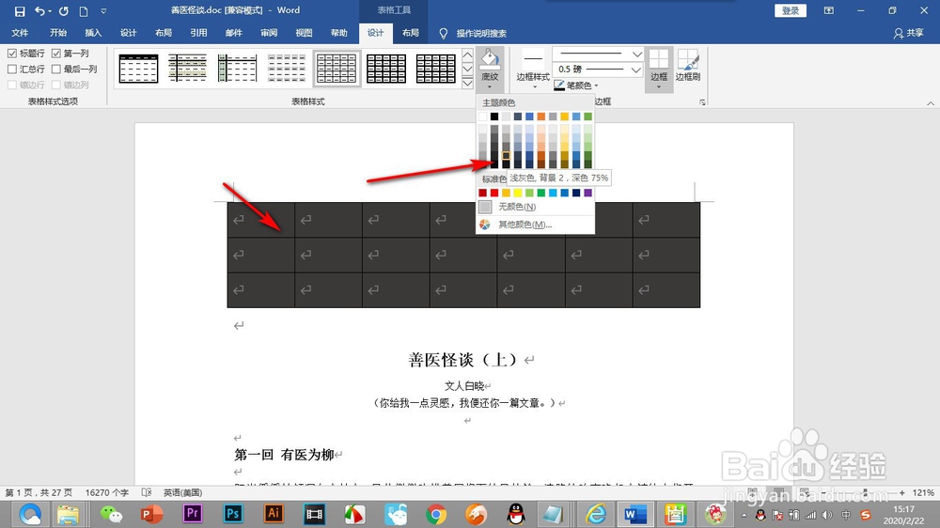Switch to the 引用 References tab

click(x=198, y=33)
